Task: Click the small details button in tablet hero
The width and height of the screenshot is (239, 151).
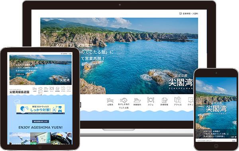Action: [20, 74]
